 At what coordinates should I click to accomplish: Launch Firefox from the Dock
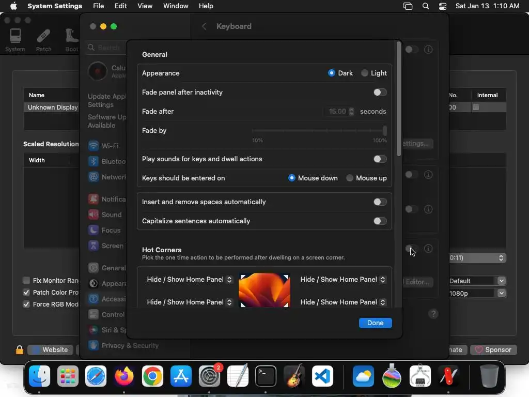124,376
